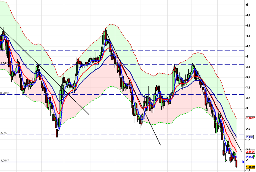Viewport: 256px width, 172px height.
Task: Click the blue 2,438 price tag
Action: [x=250, y=137]
